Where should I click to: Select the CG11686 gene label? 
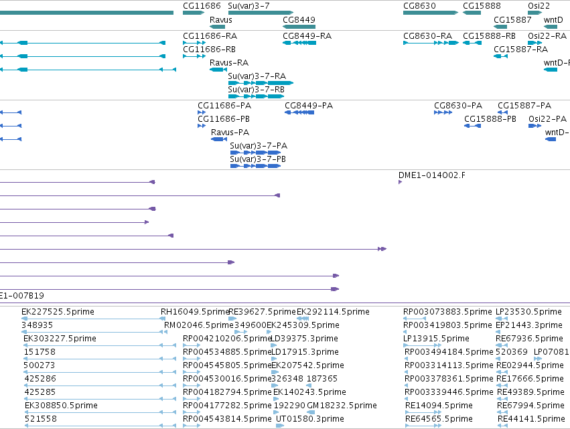[202, 6]
